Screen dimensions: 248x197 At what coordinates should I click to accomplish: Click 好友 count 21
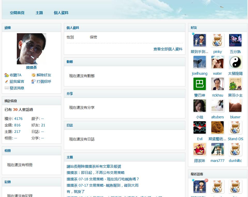pyautogui.click(x=43, y=125)
